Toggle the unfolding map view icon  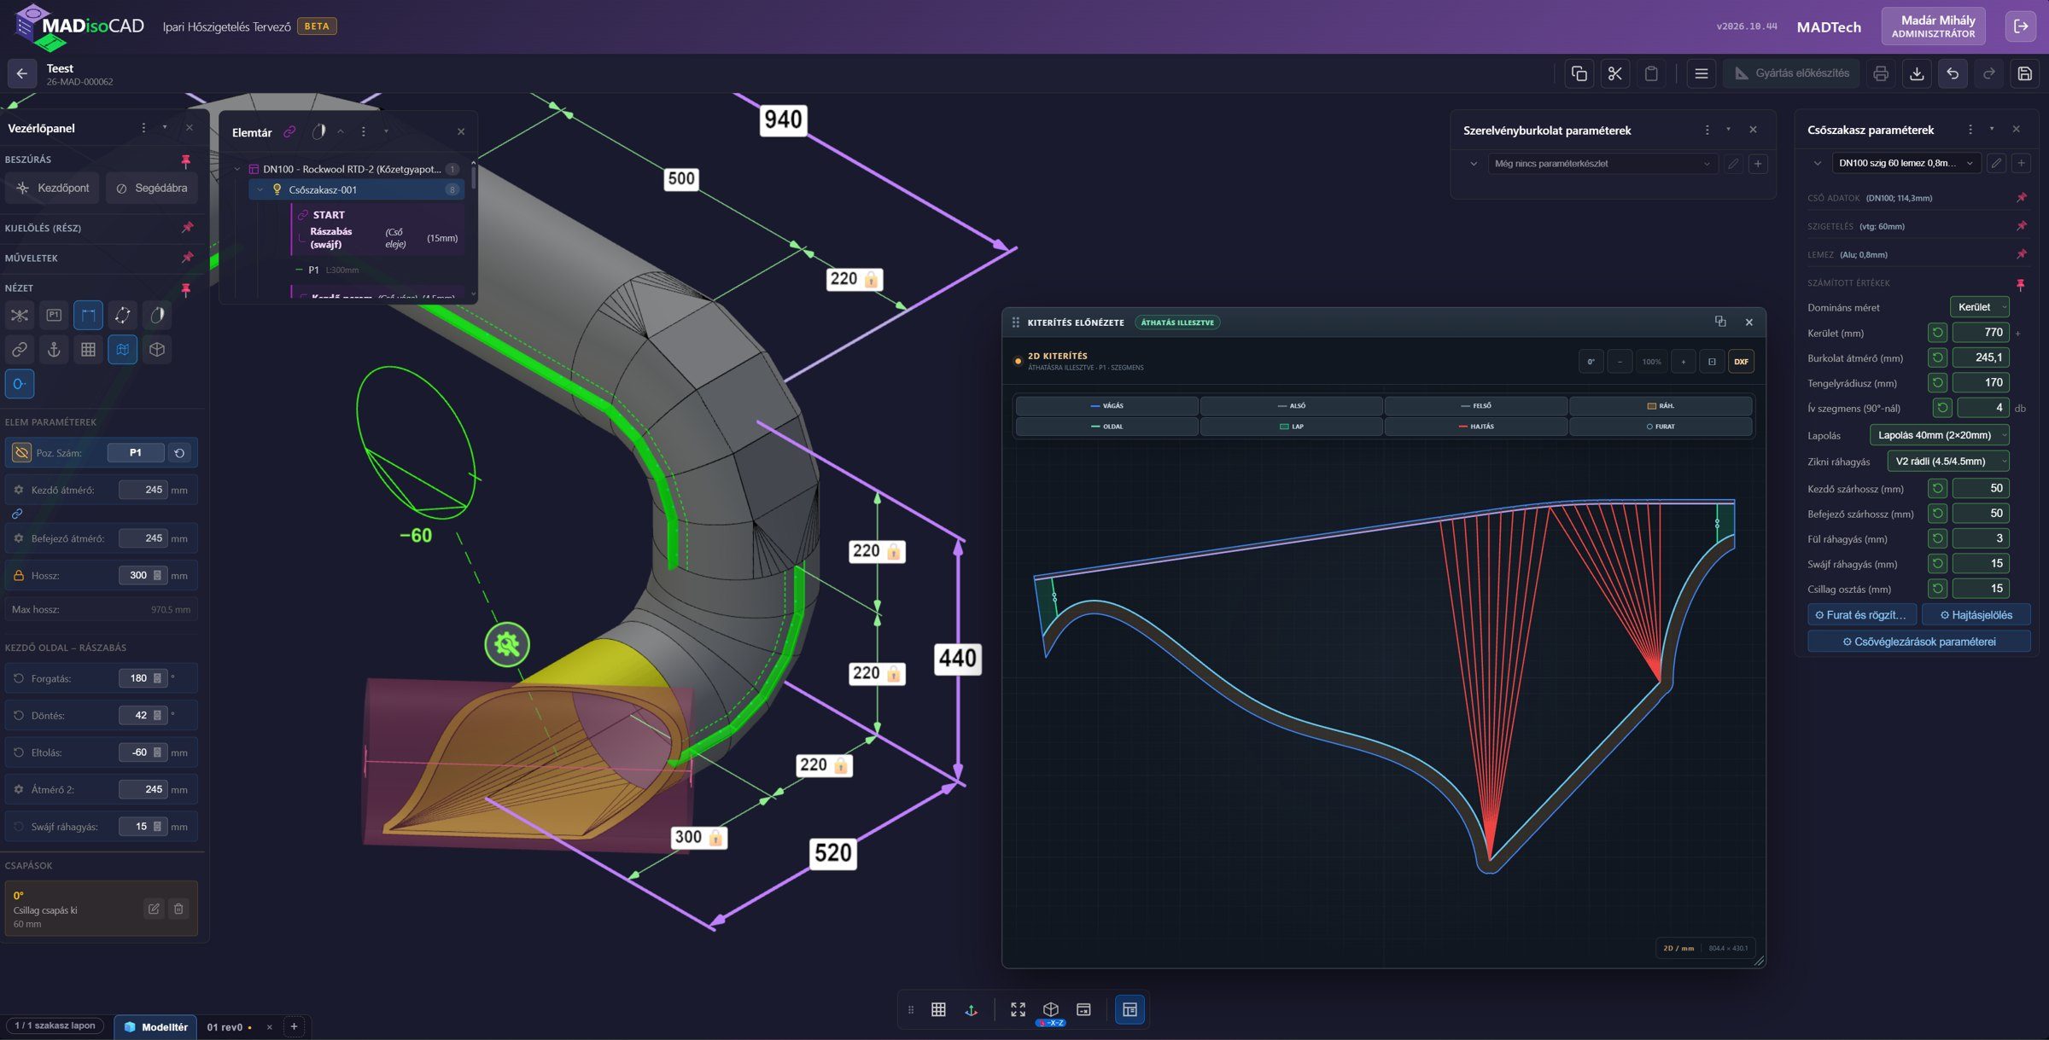123,349
